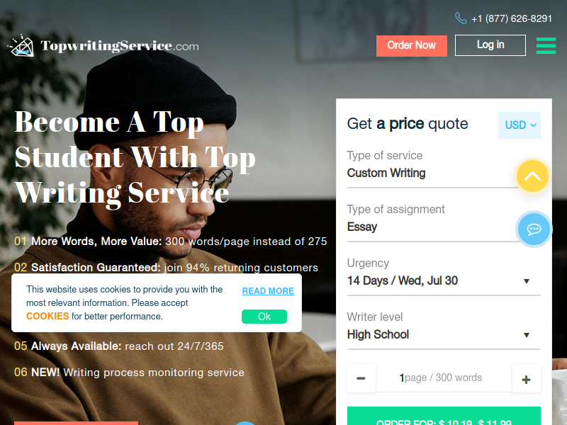Screen dimensions: 567x425
Task: Expand the Urgency dropdown
Action: [x=444, y=280]
